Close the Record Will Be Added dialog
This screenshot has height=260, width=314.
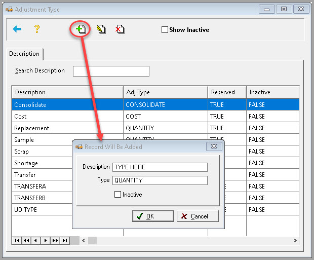[x=214, y=146]
